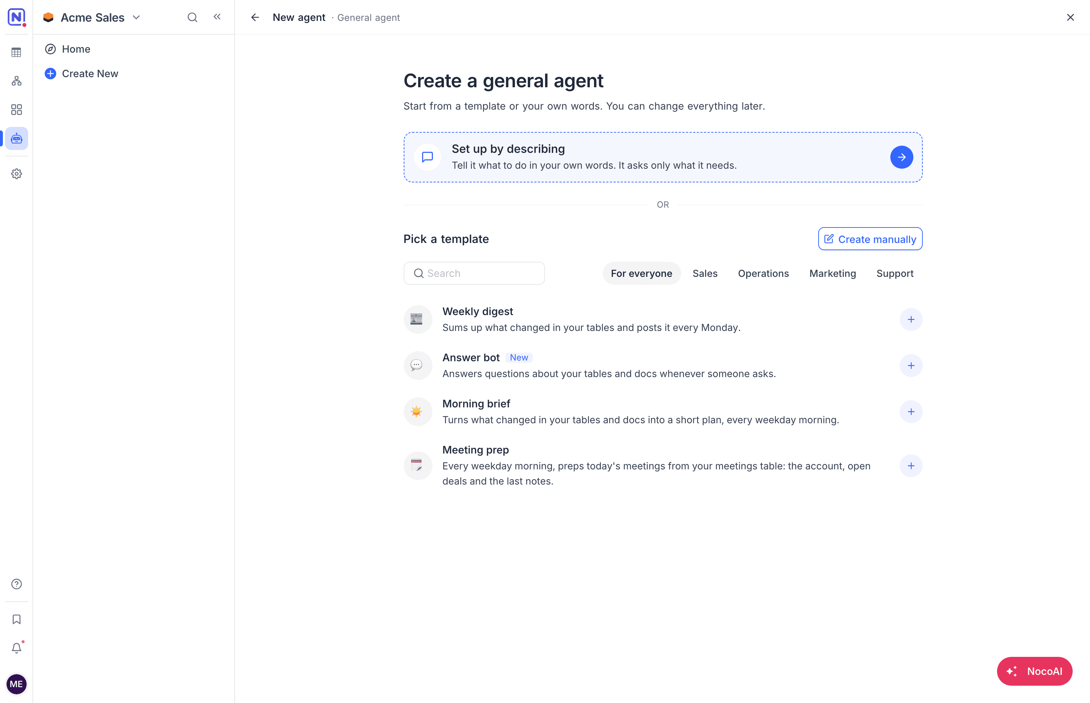Click the newspaper thumbnail for Weekly digest
This screenshot has height=703, width=1090.
[418, 319]
